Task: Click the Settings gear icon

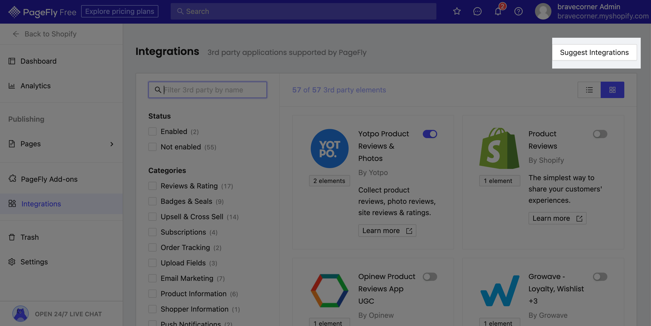Action: click(x=12, y=262)
